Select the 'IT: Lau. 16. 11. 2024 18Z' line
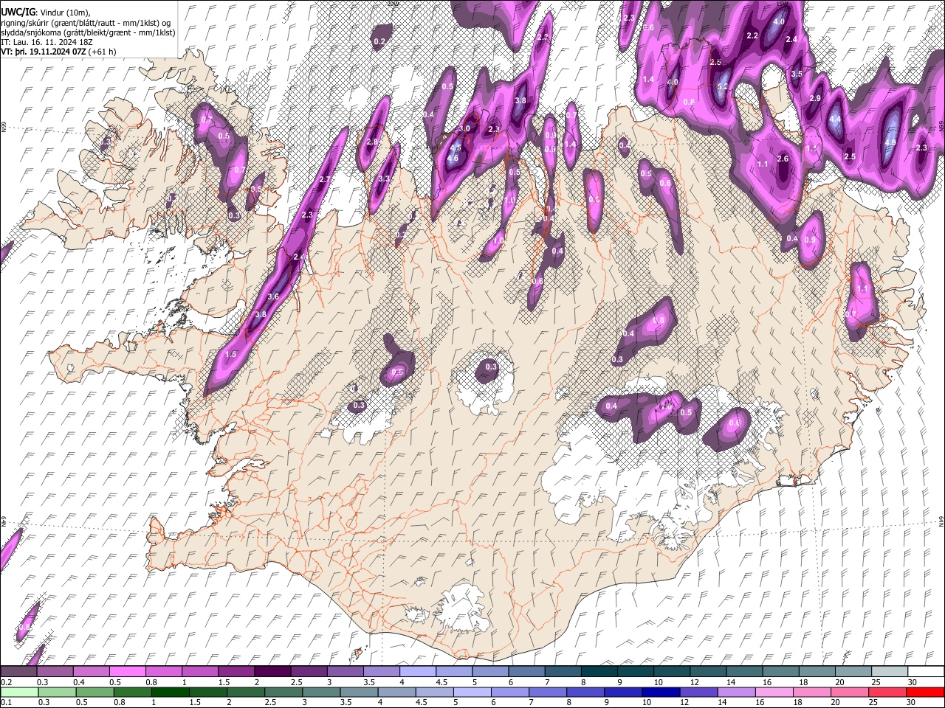 point(46,42)
